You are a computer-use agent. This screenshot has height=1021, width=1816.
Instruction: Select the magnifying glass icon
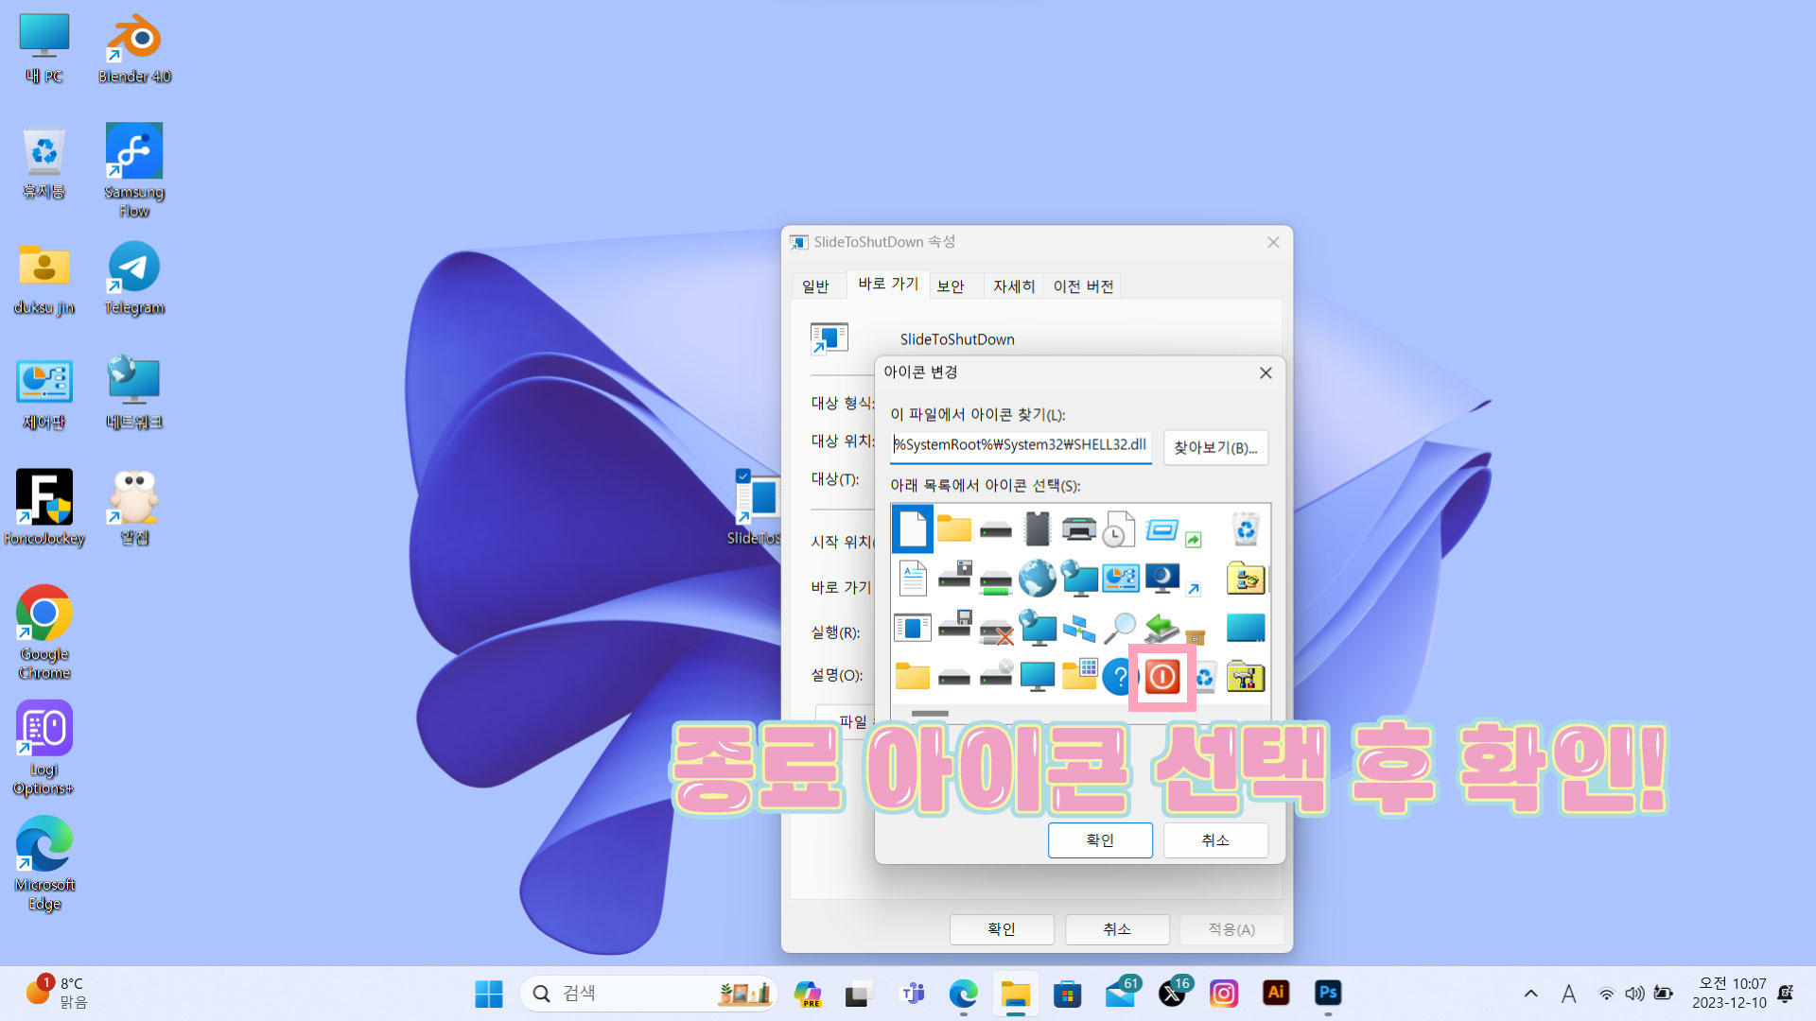pos(1120,628)
